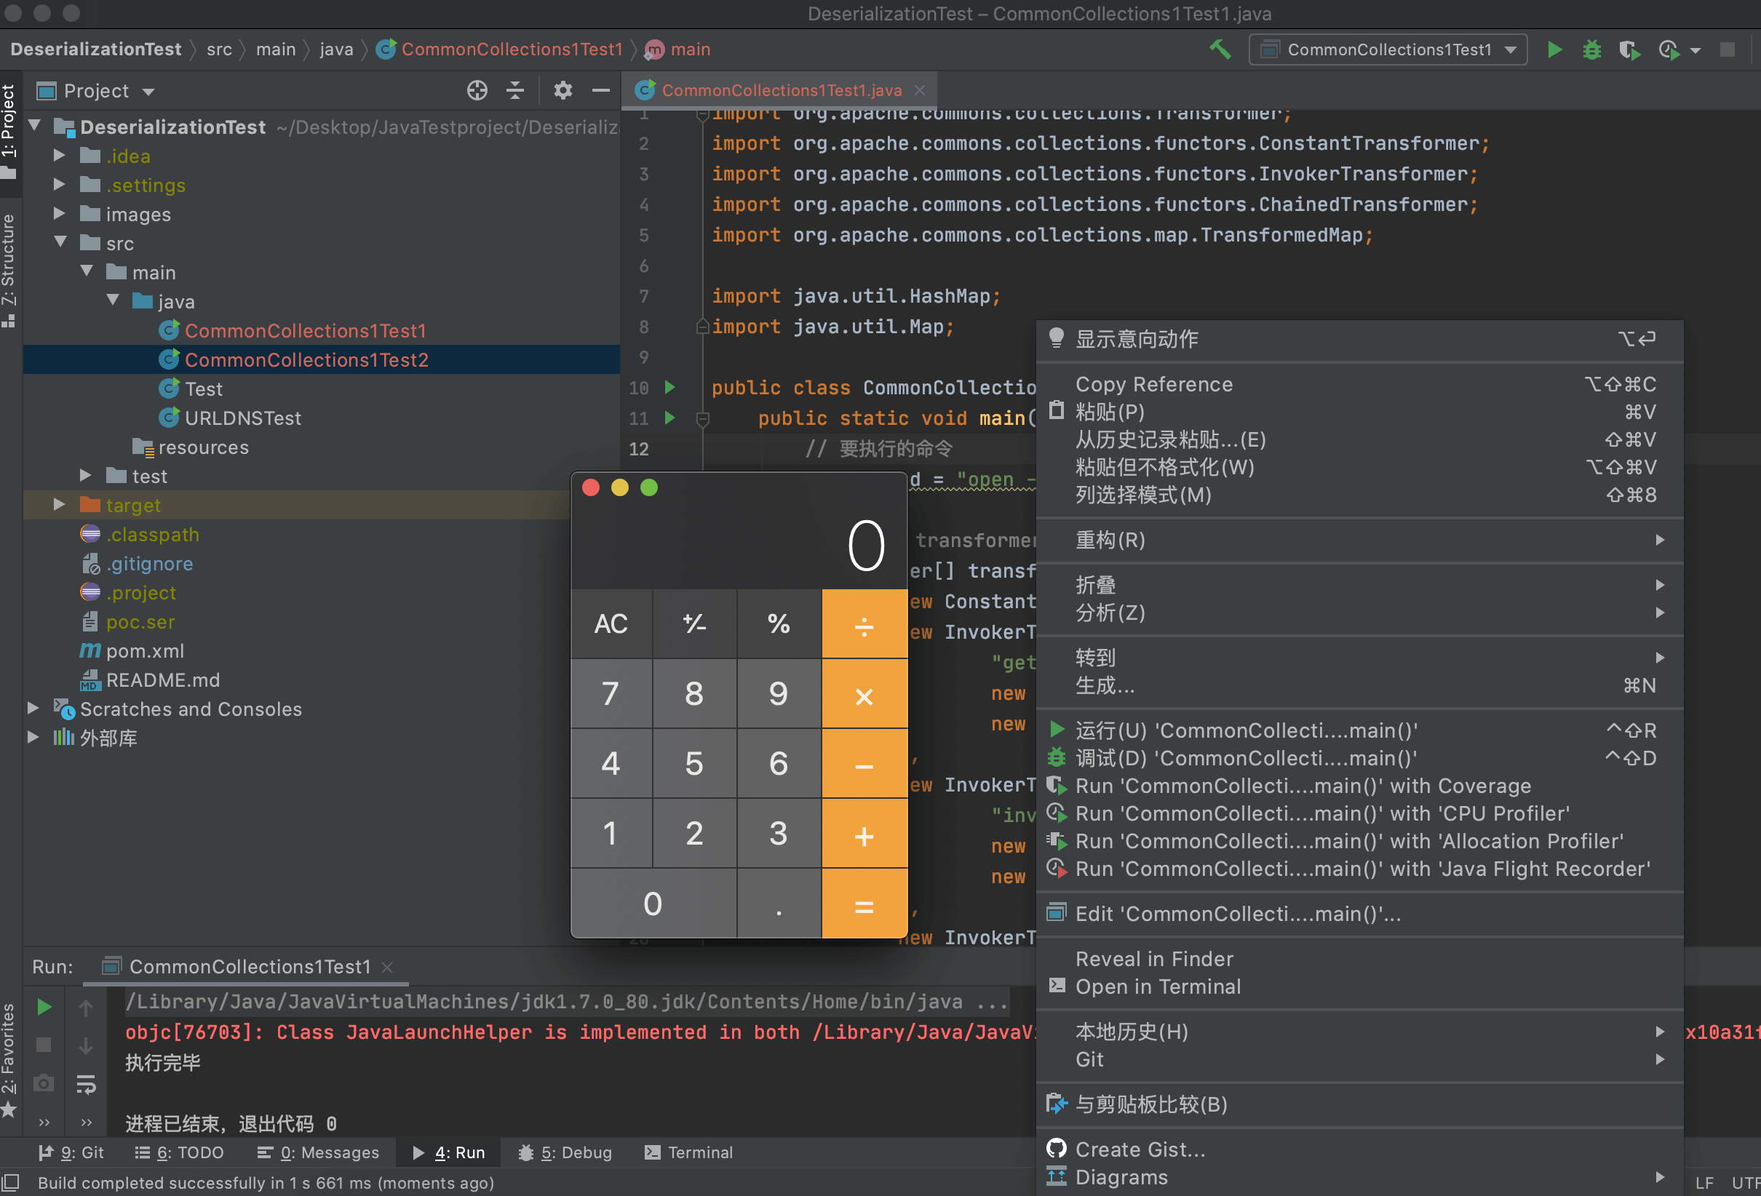Select poc.ser file in the project tree
Screen dimensions: 1761x1196
(x=140, y=622)
